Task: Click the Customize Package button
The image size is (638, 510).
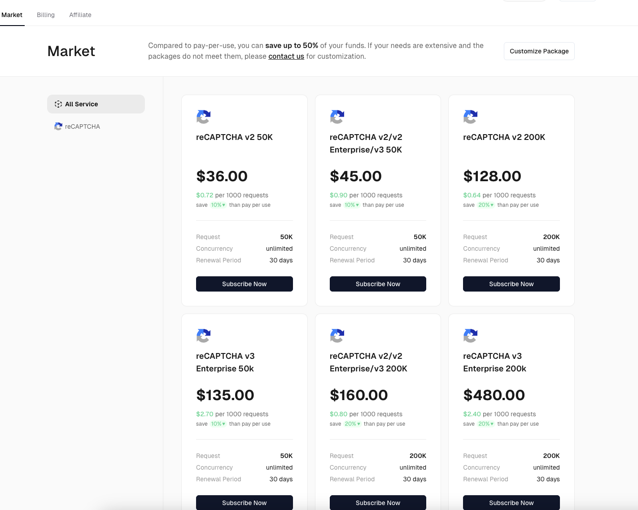Action: [x=539, y=51]
